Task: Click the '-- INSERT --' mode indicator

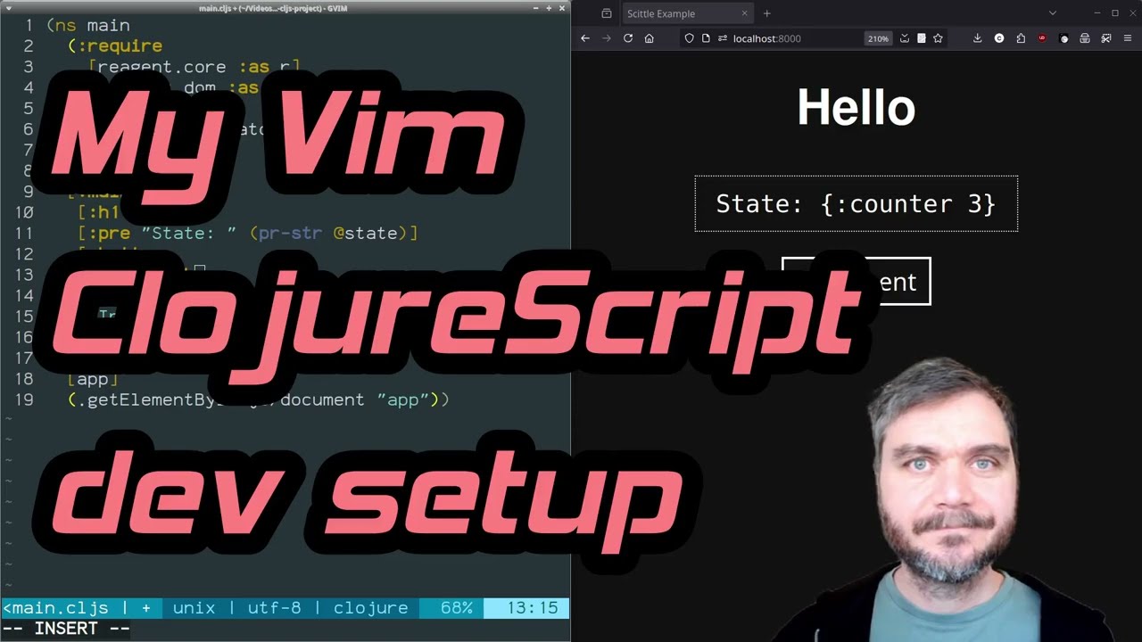Action: click(67, 629)
